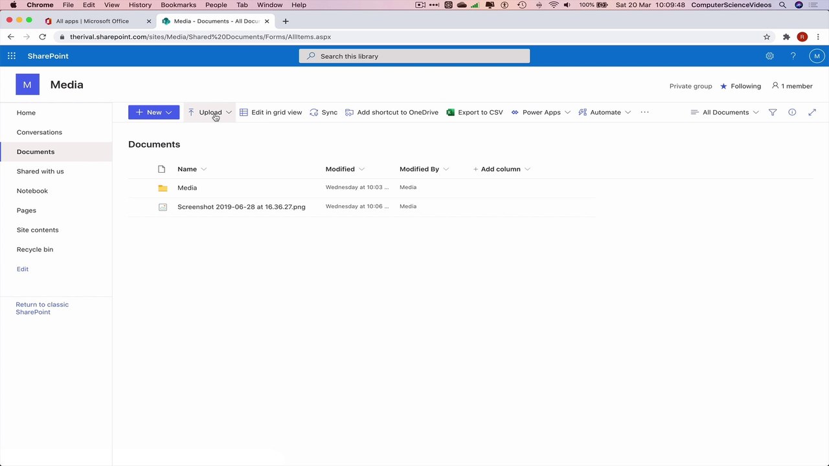Switch to the All apps Microsoft Office tab

pos(93,21)
